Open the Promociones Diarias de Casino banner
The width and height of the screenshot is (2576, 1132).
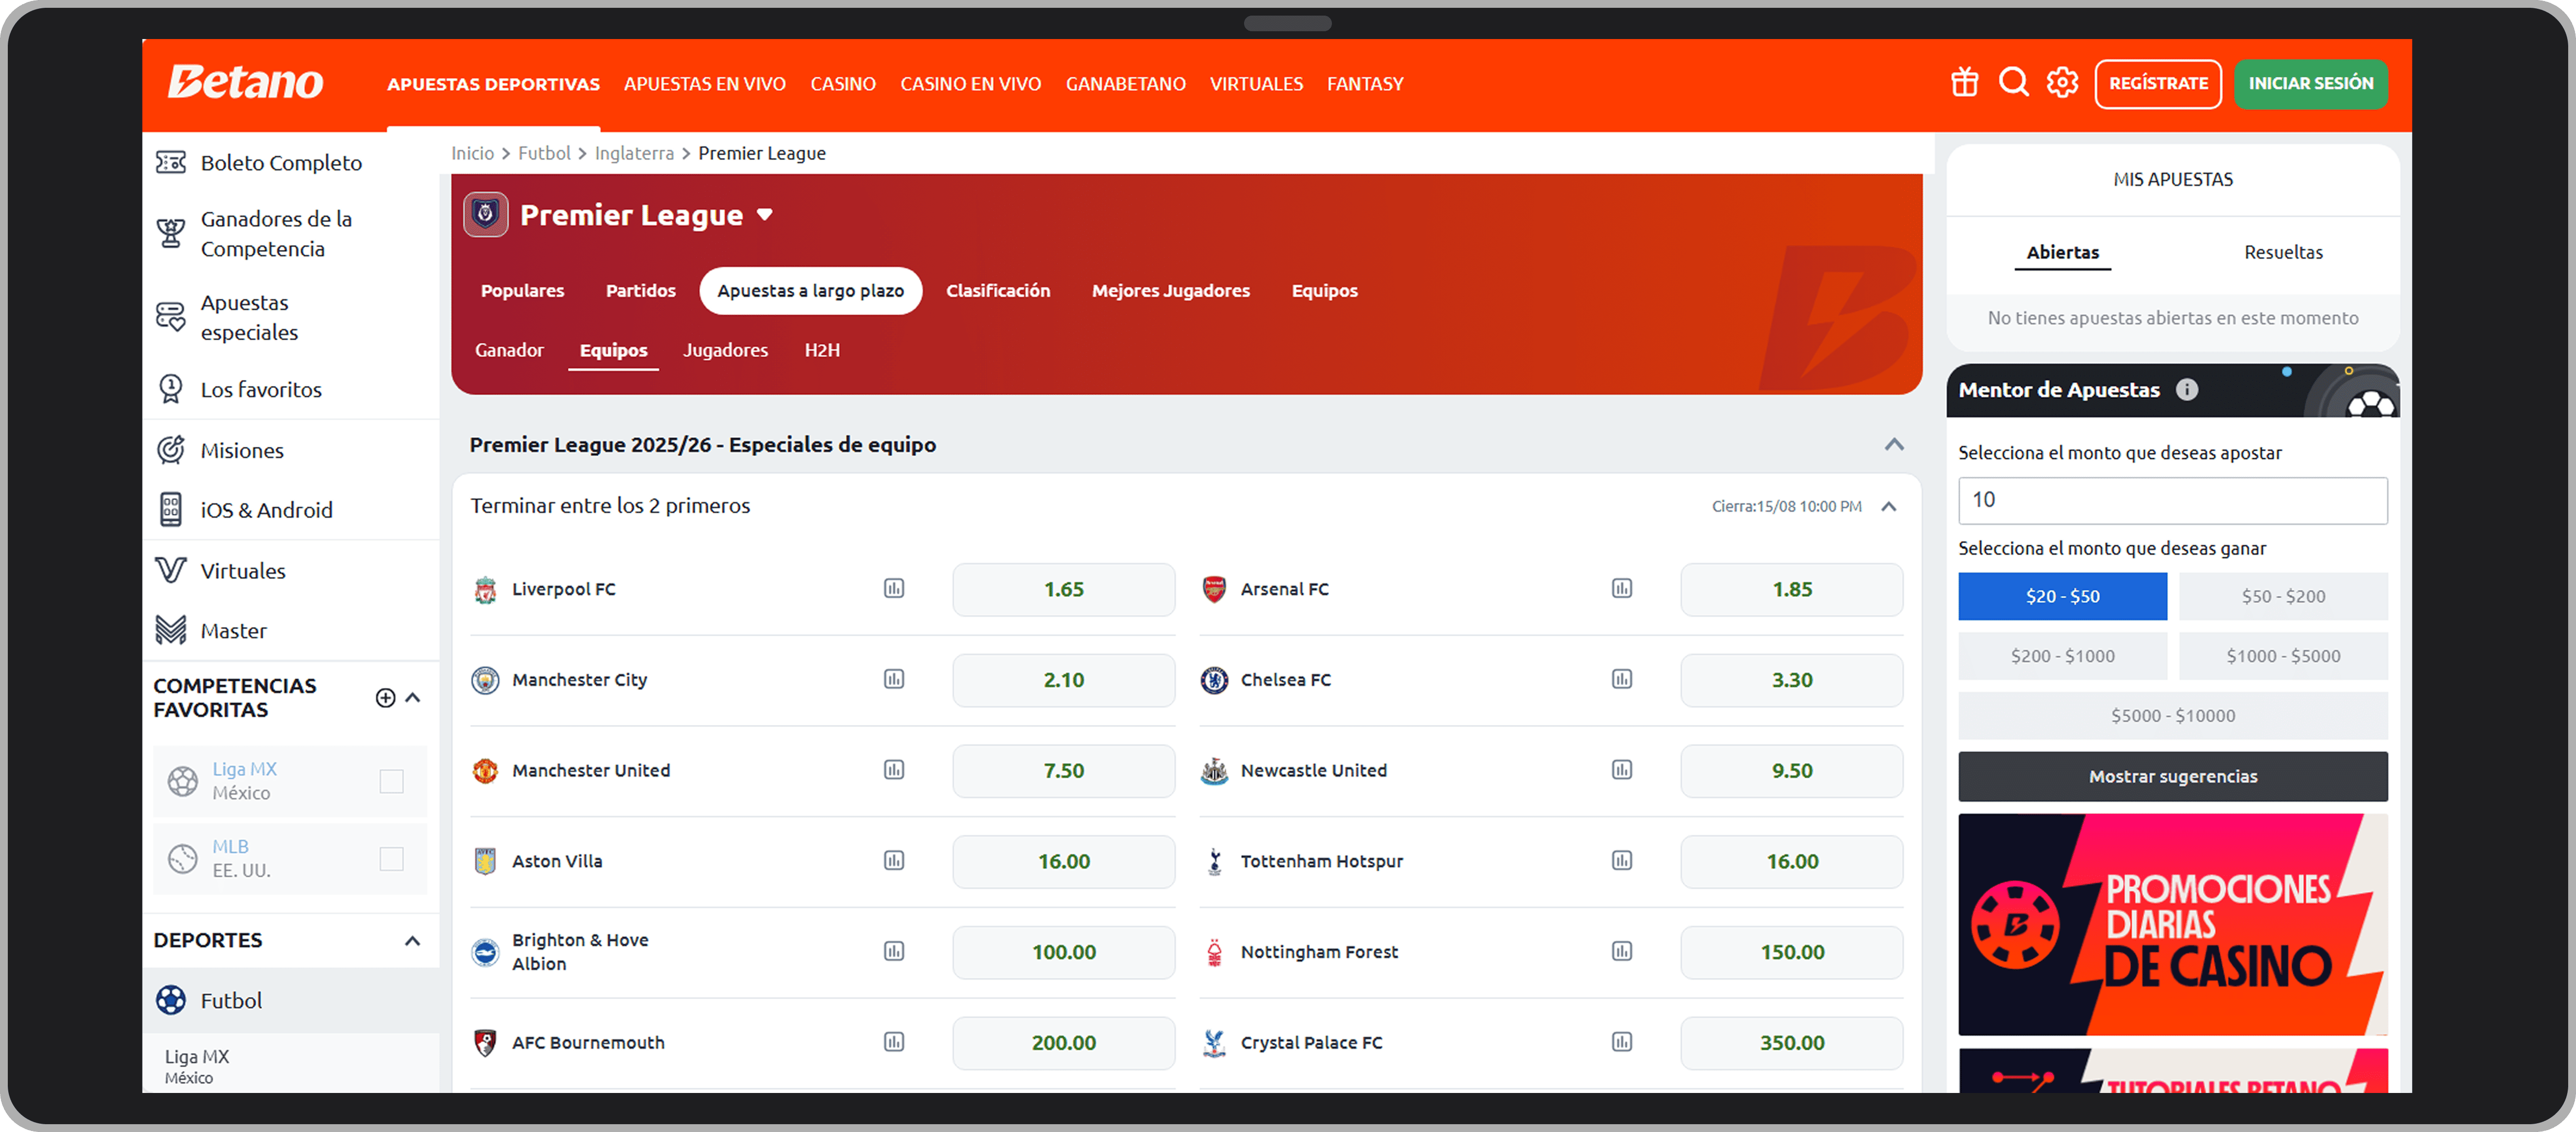[2173, 924]
